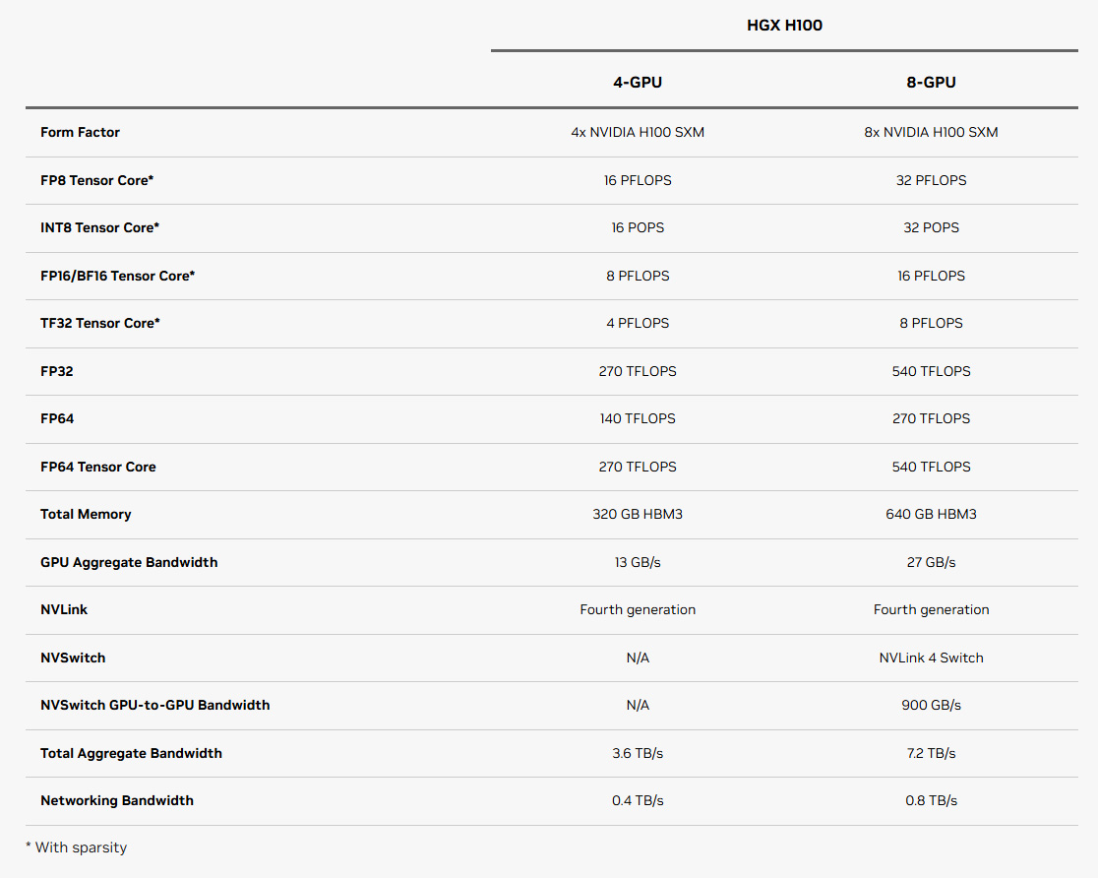Select Fourth generation in the 8-GPU column
1098x878 pixels.
tap(931, 609)
